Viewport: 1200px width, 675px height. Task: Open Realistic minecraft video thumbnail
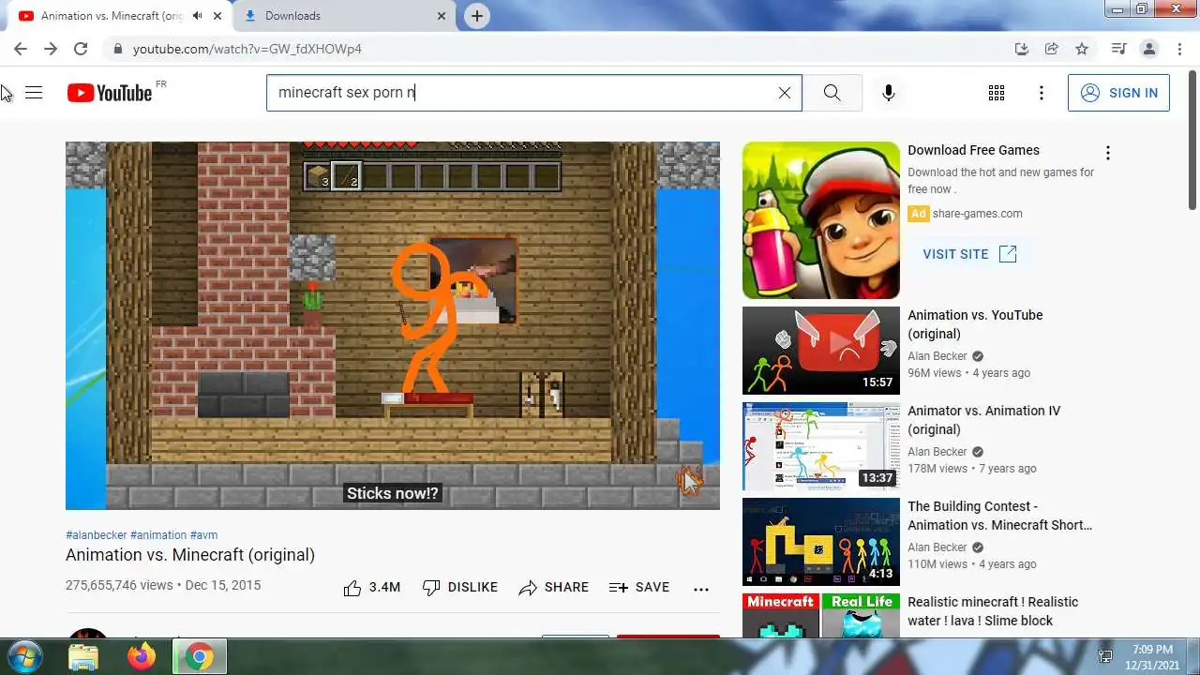click(x=821, y=616)
